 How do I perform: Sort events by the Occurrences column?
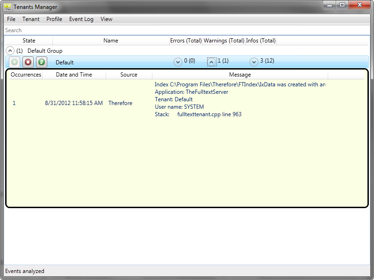pyautogui.click(x=26, y=75)
